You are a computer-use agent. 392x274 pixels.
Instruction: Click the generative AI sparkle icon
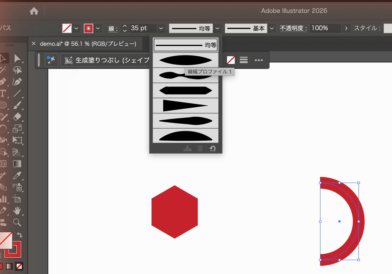click(51, 60)
